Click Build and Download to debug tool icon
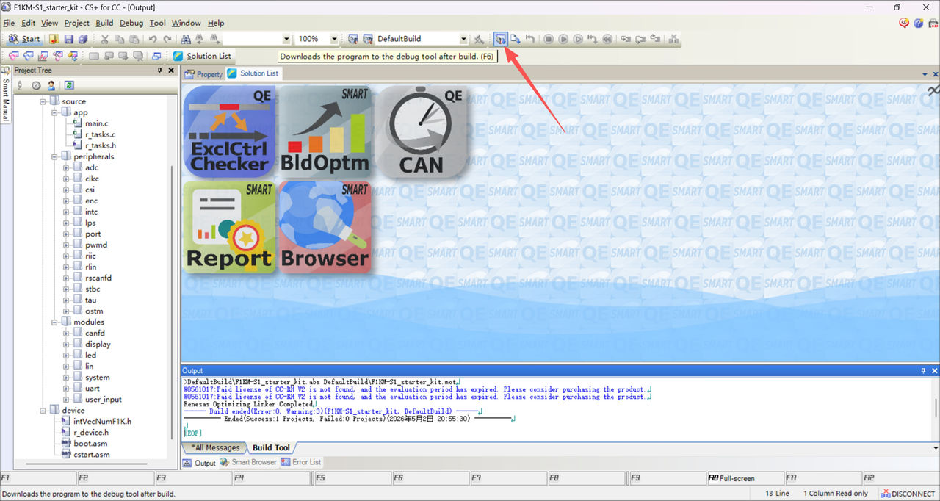The width and height of the screenshot is (940, 501). [501, 39]
